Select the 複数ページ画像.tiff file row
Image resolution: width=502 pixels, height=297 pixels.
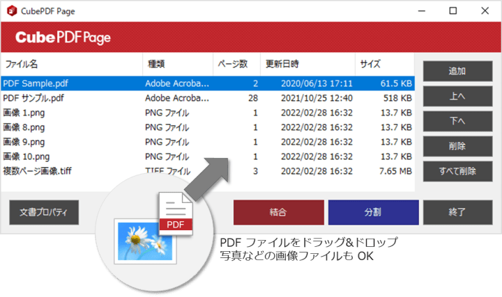click(208, 171)
